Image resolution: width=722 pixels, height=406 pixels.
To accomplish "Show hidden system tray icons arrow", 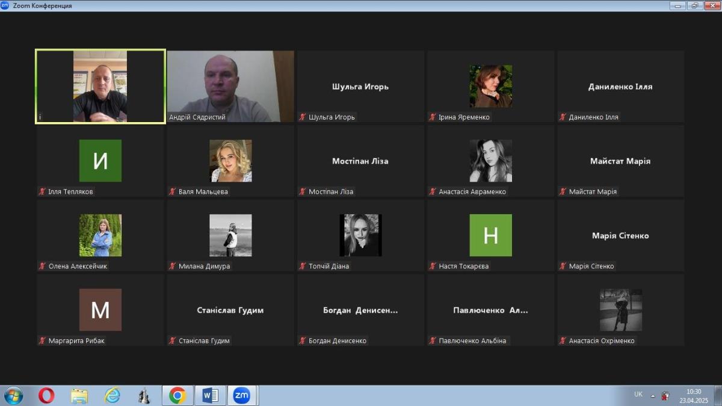I will (x=653, y=395).
